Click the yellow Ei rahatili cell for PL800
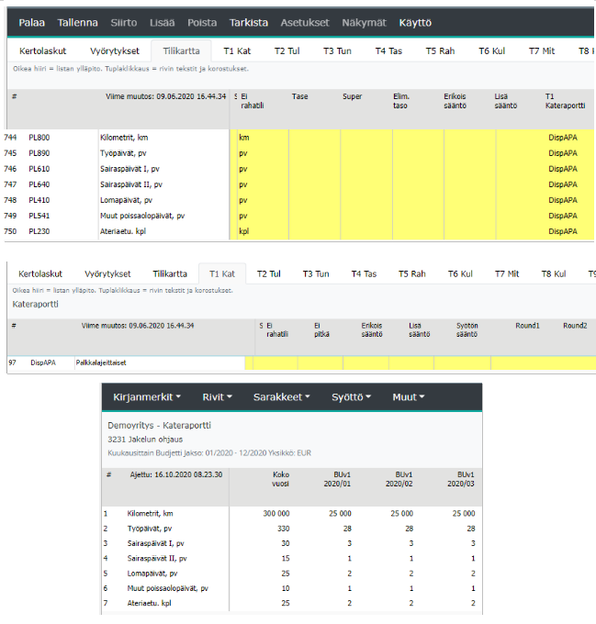 coord(262,138)
